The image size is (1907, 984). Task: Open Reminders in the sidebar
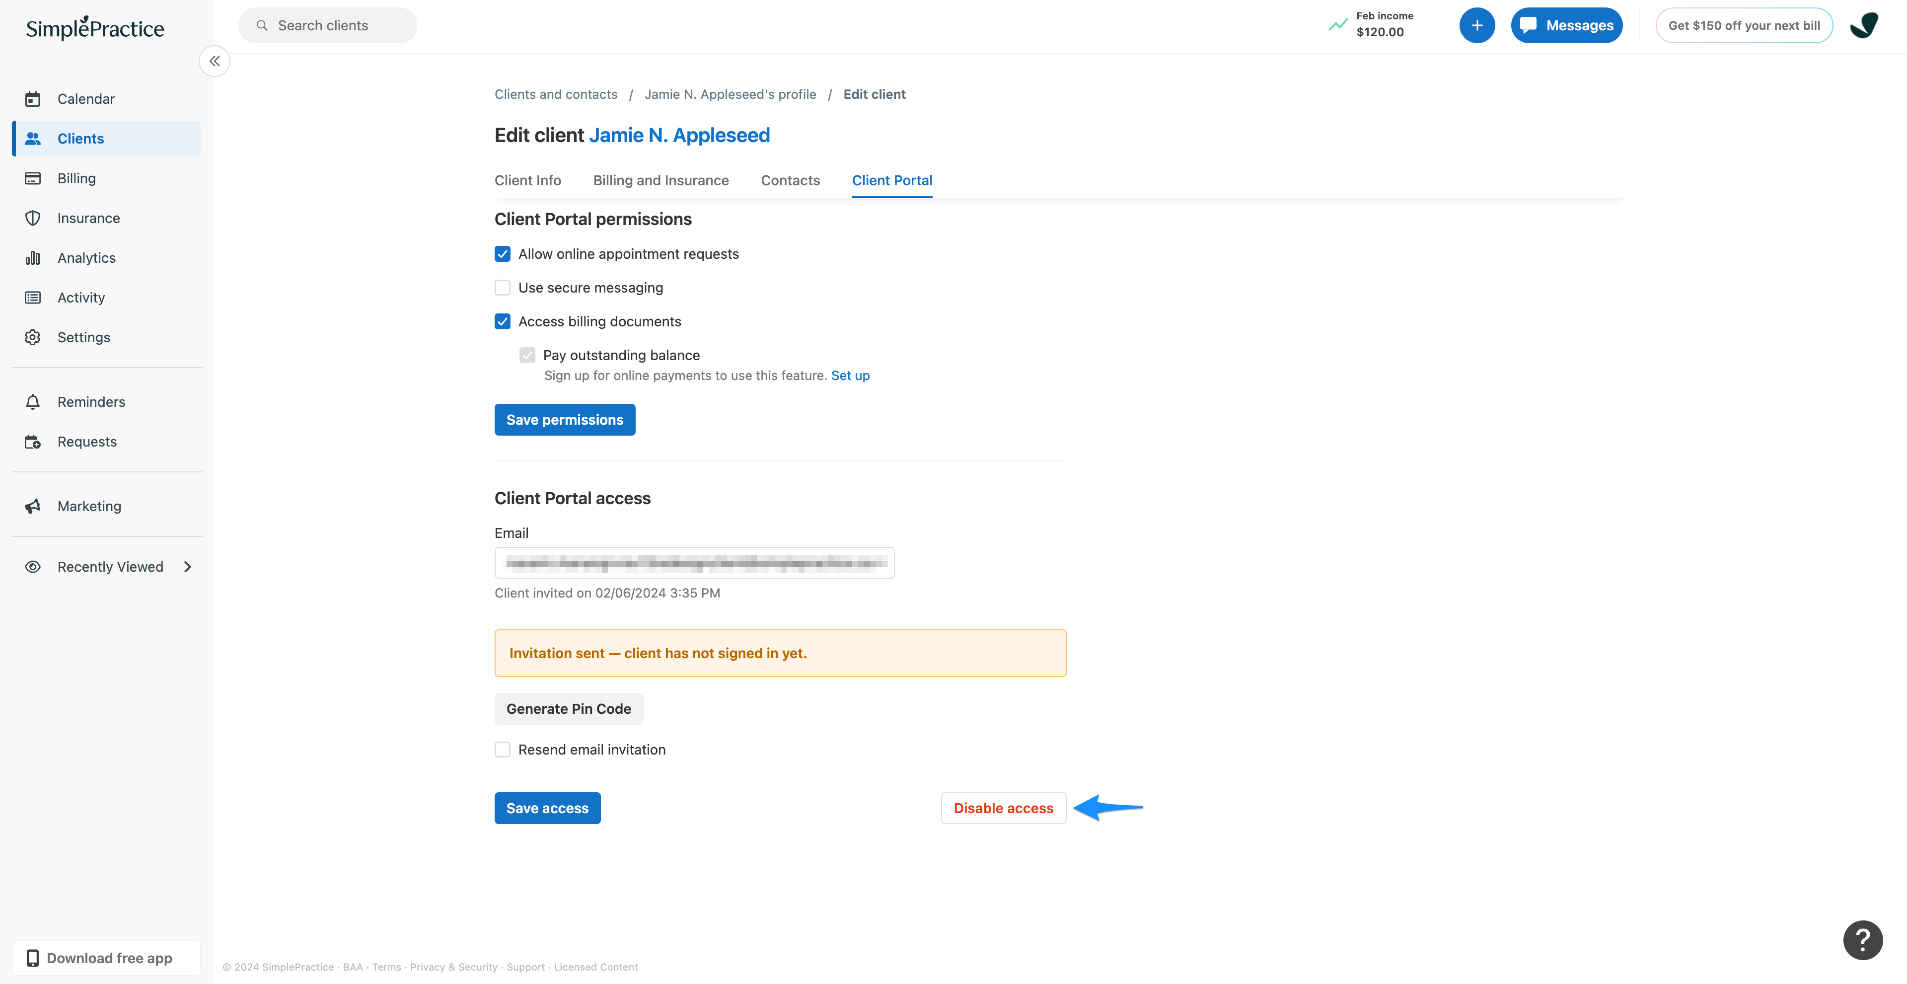pyautogui.click(x=91, y=401)
